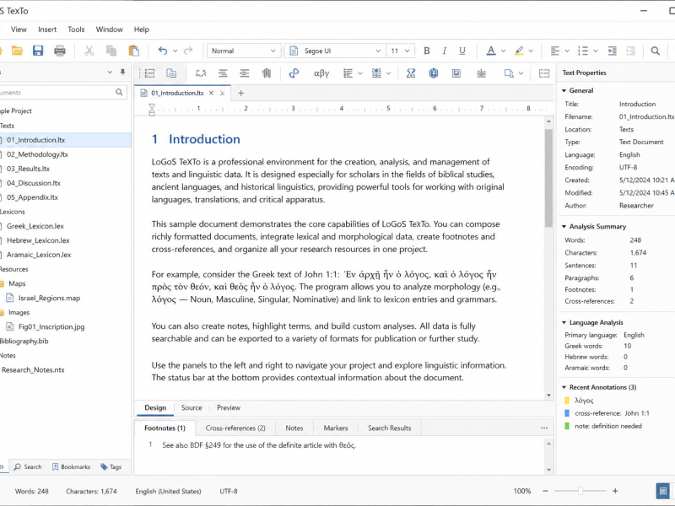Save document with the floppy disk icon
Image resolution: width=675 pixels, height=506 pixels.
(38, 51)
